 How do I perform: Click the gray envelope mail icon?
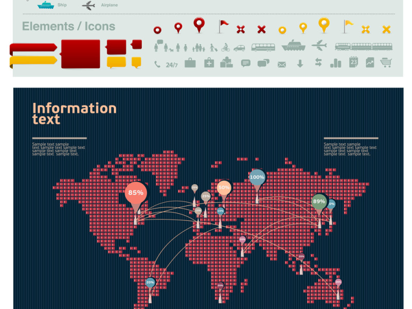click(282, 64)
